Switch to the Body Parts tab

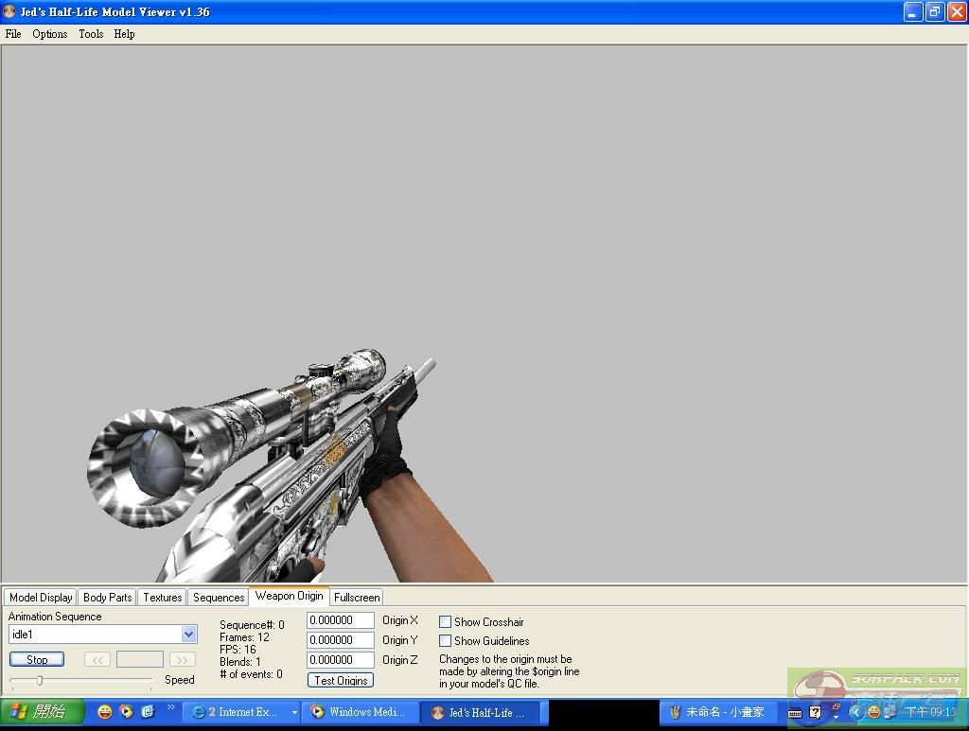click(108, 597)
